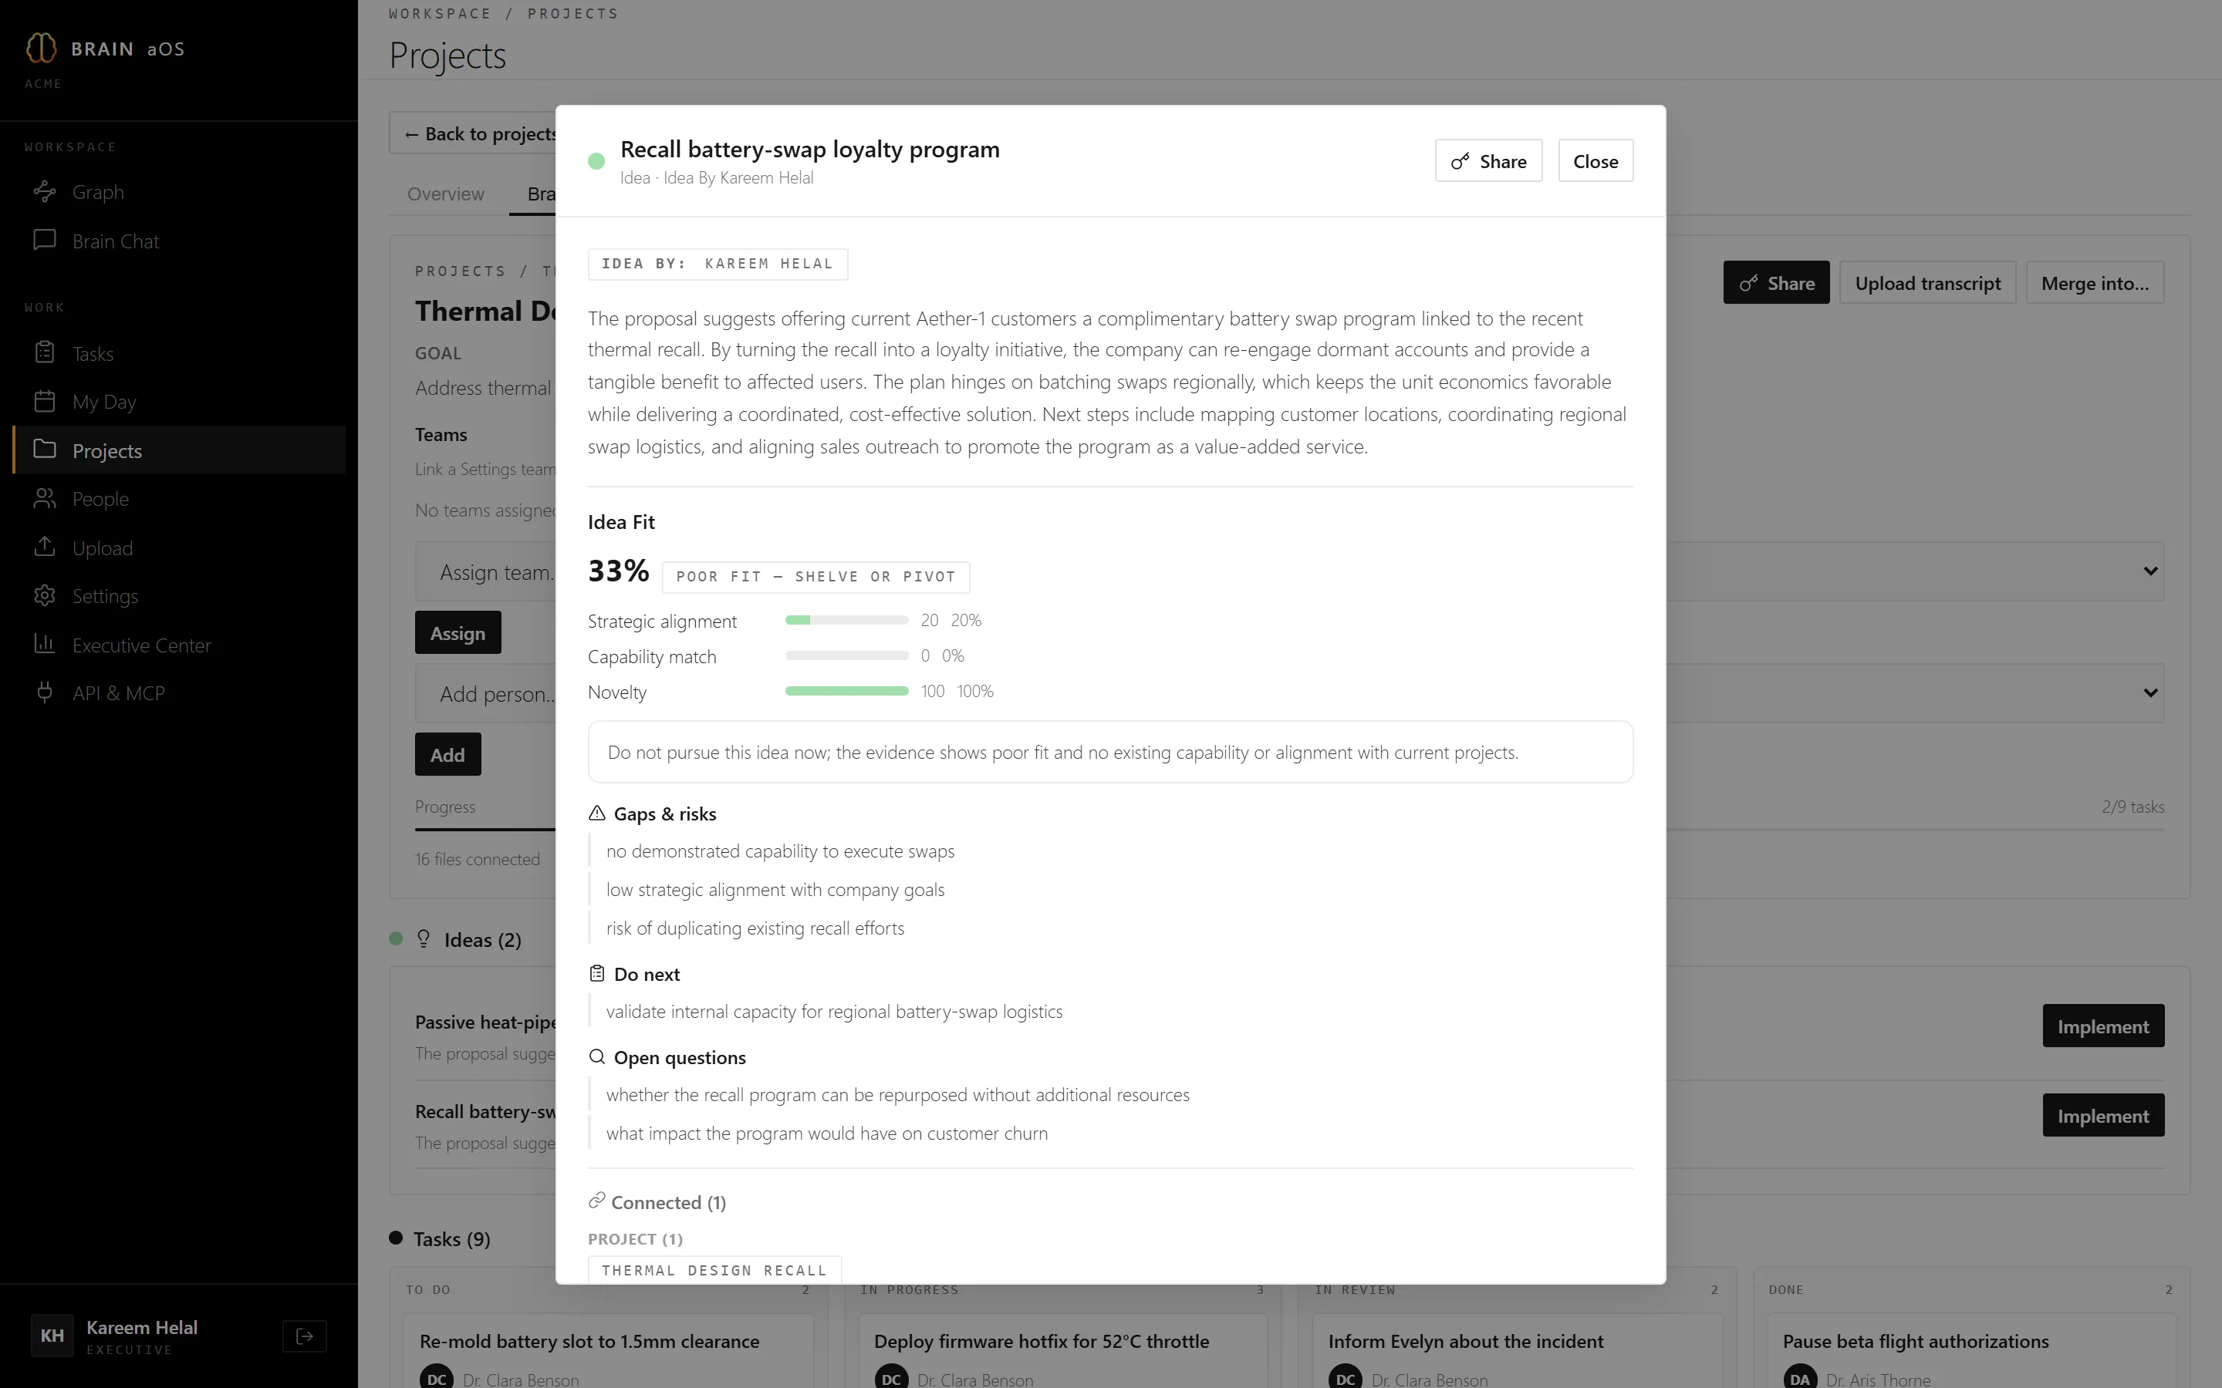Expand the Tasks (9) section
This screenshot has height=1388, width=2222.
[452, 1239]
